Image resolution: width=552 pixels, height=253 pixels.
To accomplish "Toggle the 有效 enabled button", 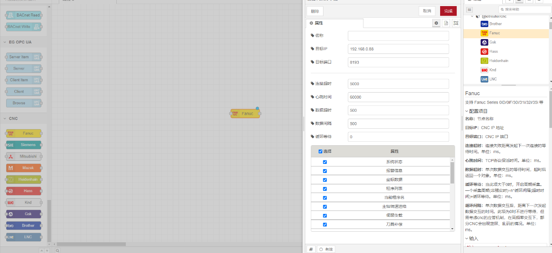I will (326, 249).
